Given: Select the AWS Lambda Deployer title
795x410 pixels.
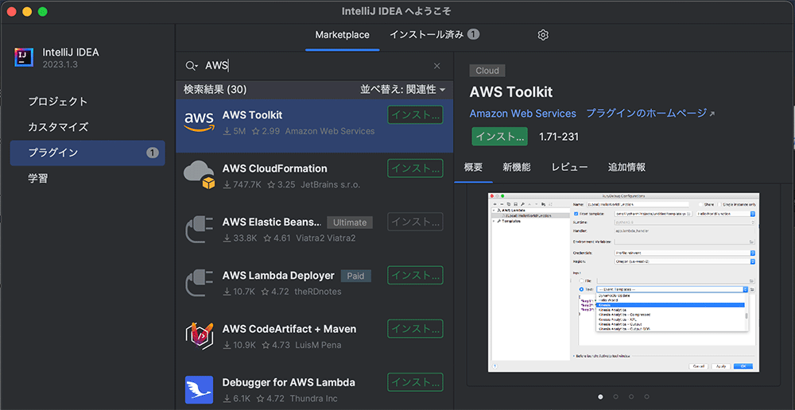Looking at the screenshot, I should 277,275.
